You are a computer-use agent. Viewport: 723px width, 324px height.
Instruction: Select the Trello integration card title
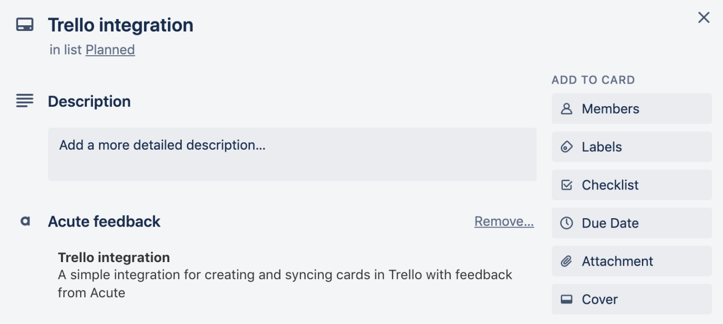coord(121,24)
